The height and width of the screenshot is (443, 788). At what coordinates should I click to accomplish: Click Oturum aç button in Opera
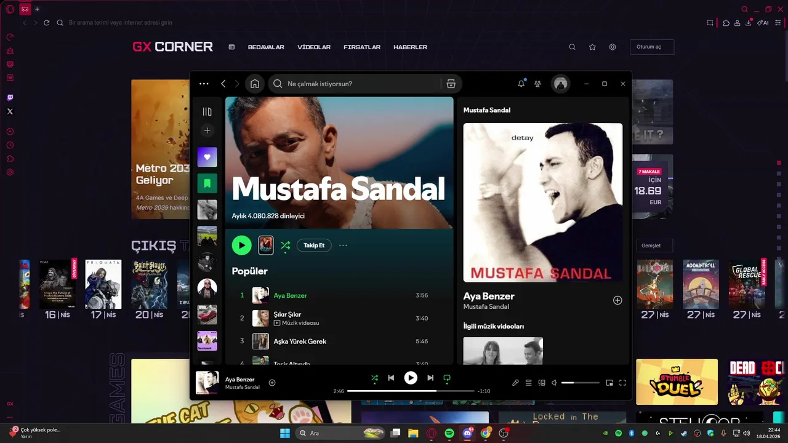click(652, 47)
